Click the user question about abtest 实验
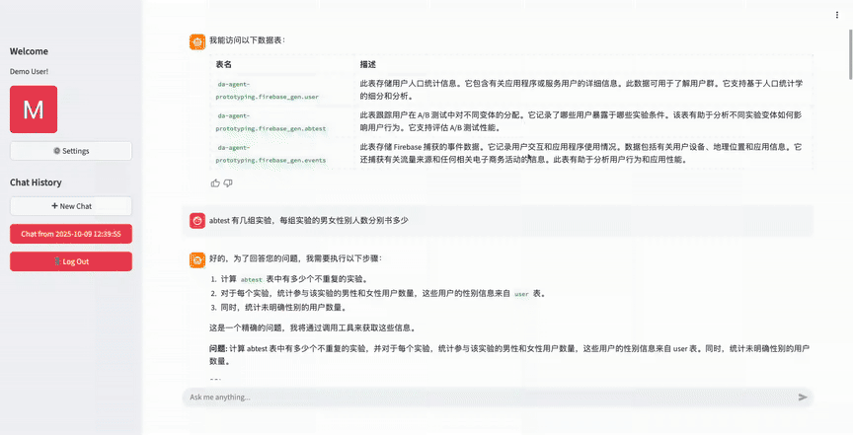Screen dimensions: 853x435 (308, 221)
